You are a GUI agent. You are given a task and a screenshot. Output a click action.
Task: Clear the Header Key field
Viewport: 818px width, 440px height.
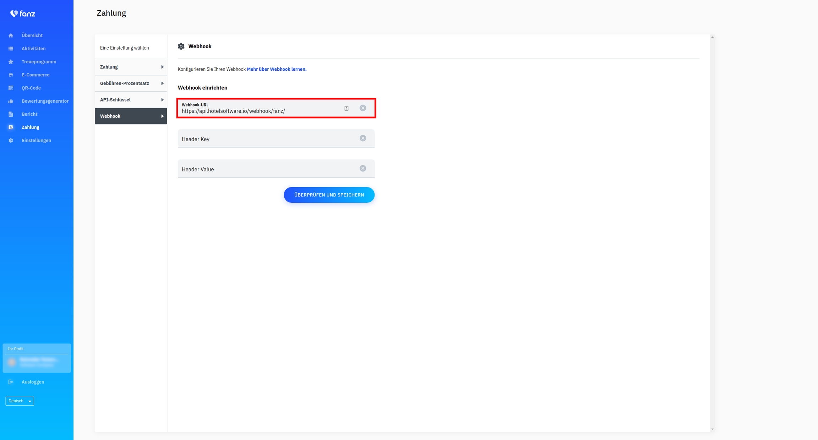tap(362, 138)
